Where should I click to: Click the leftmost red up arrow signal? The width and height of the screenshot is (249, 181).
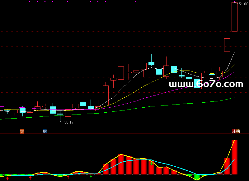pyautogui.click(x=7, y=178)
